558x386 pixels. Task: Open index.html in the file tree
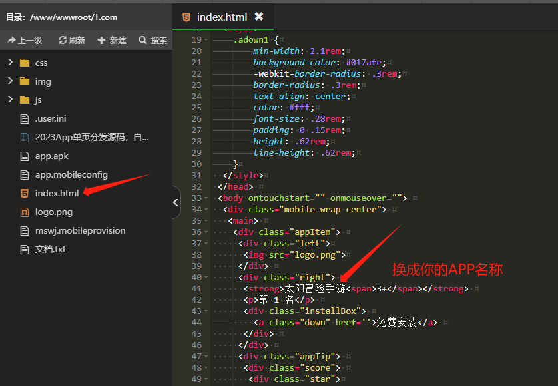(57, 193)
